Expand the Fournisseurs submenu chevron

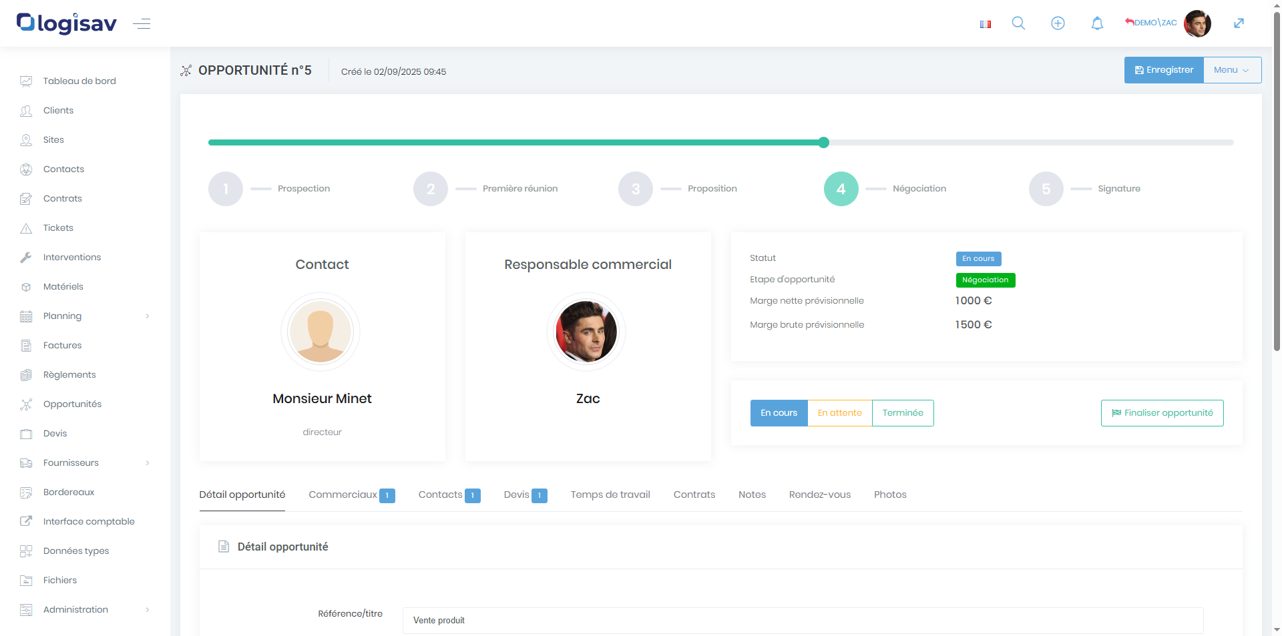148,463
